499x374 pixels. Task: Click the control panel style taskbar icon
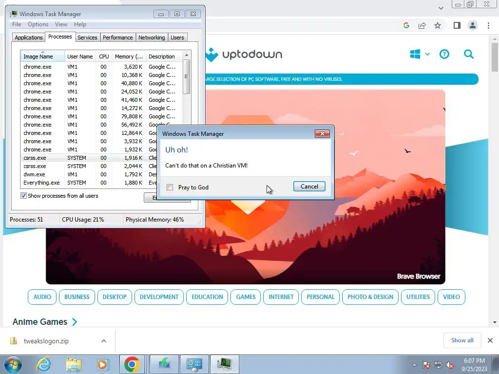(194, 364)
